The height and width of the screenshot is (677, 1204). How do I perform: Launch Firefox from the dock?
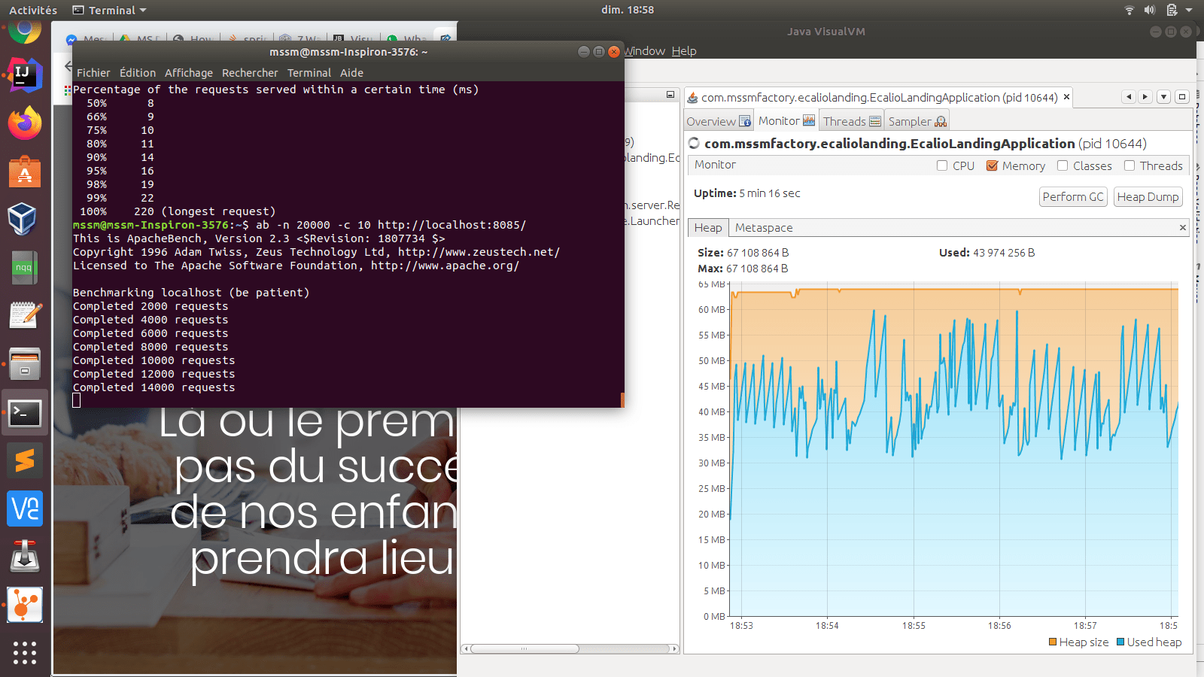click(25, 123)
